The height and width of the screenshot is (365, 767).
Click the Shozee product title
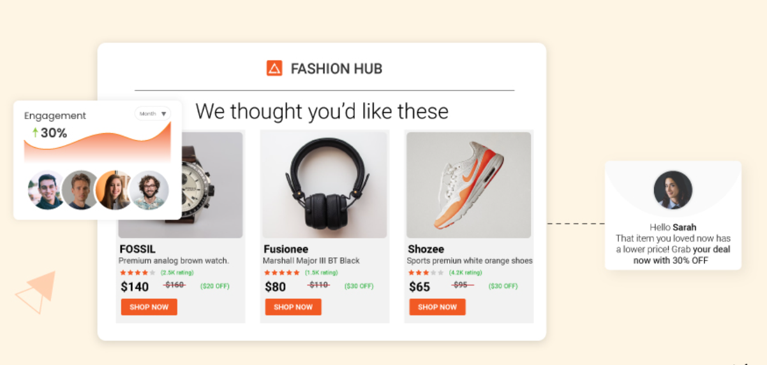pyautogui.click(x=426, y=249)
